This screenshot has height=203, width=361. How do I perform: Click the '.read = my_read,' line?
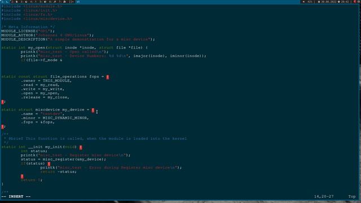click(x=40, y=85)
